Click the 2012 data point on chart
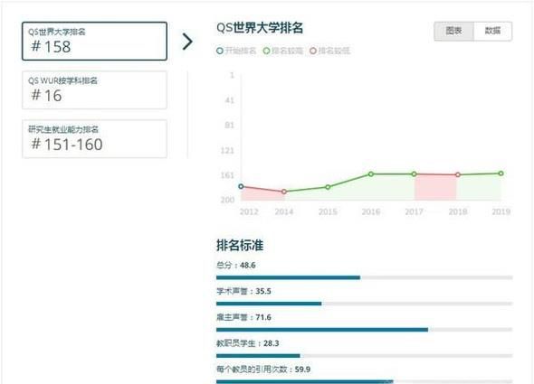 click(x=241, y=186)
